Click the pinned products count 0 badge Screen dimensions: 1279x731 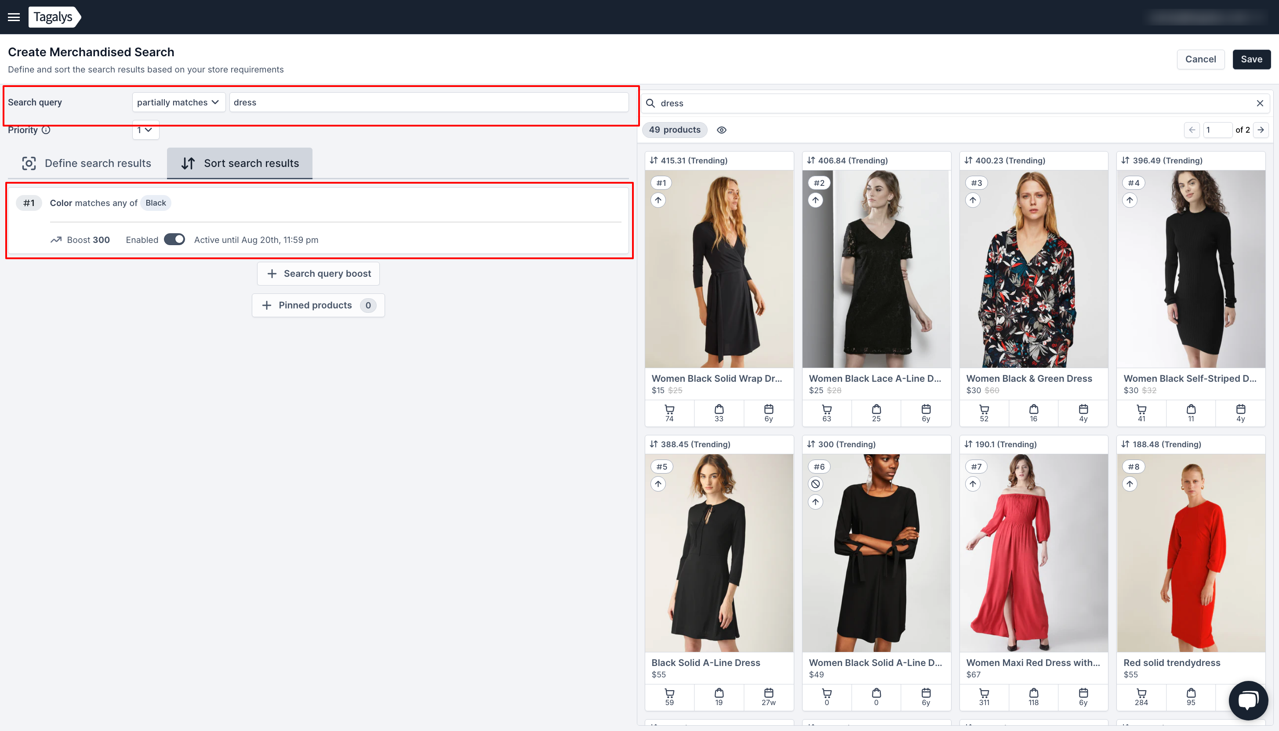pyautogui.click(x=368, y=305)
